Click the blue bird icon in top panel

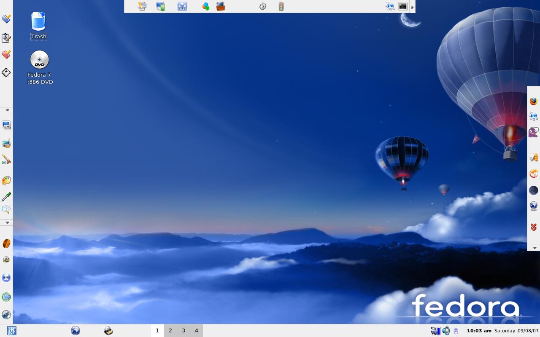[390, 6]
